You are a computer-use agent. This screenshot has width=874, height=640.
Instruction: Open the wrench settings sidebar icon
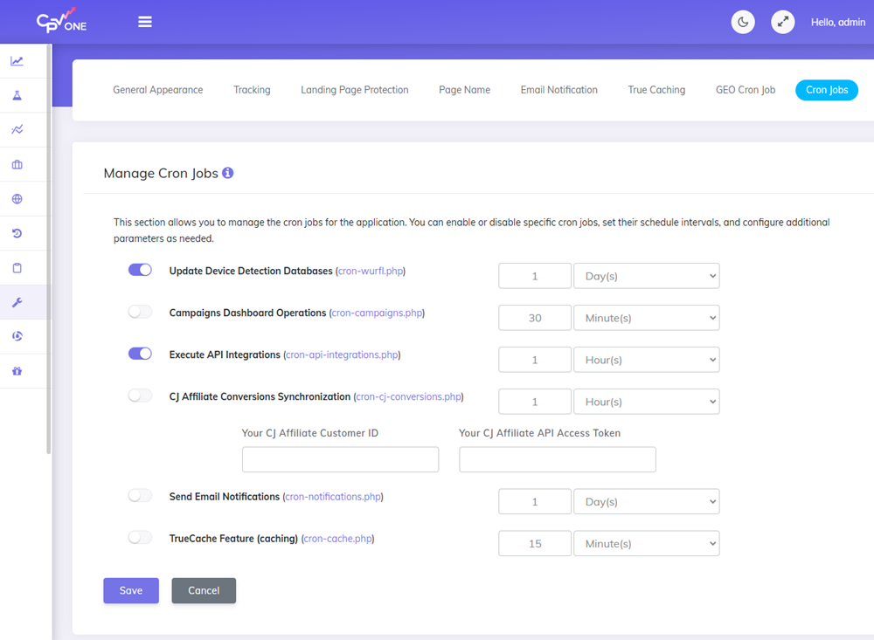click(17, 302)
